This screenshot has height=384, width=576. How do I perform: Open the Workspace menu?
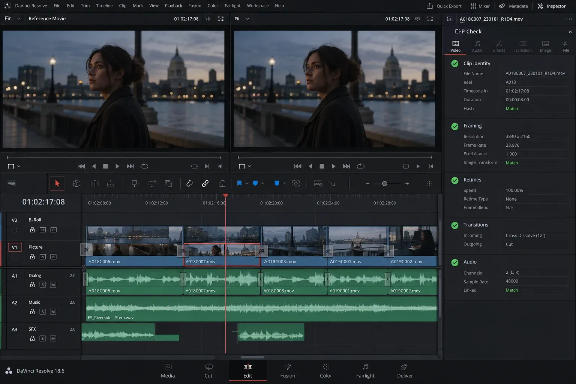(258, 6)
